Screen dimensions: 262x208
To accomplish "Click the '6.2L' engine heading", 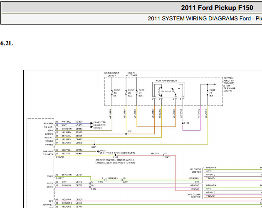I will click(x=7, y=43).
